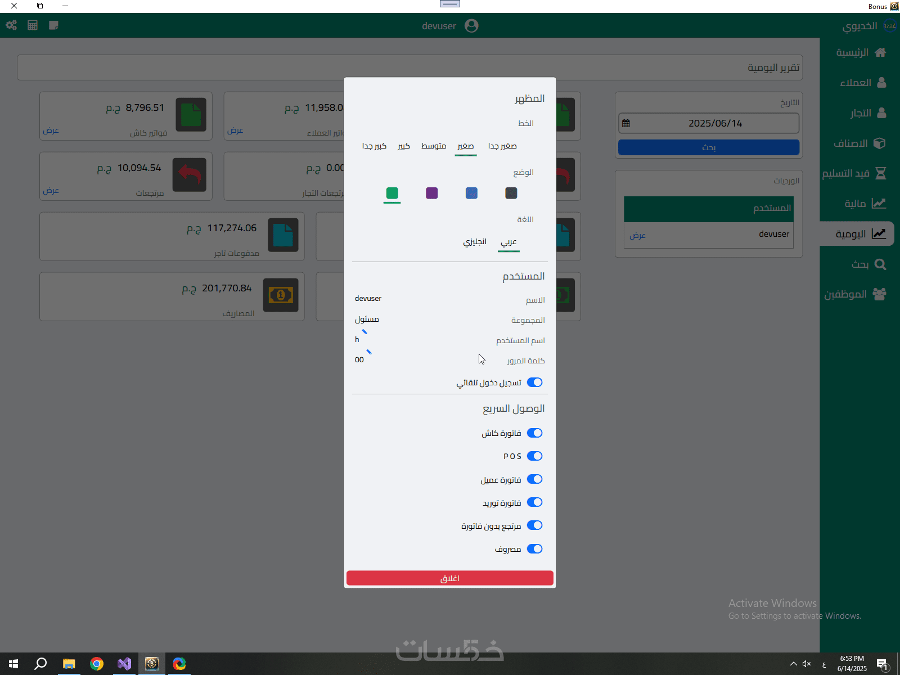Open Windows Start menu
Viewport: 900px width, 675px height.
click(x=13, y=664)
